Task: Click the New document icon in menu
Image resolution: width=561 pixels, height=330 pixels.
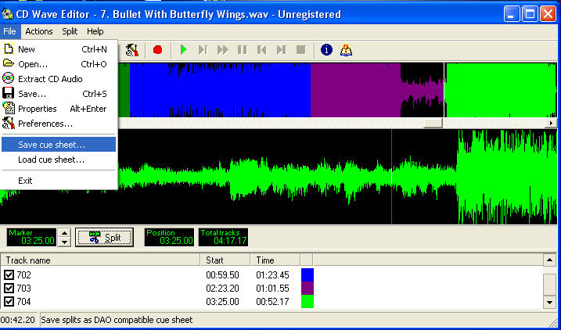Action: pyautogui.click(x=9, y=49)
